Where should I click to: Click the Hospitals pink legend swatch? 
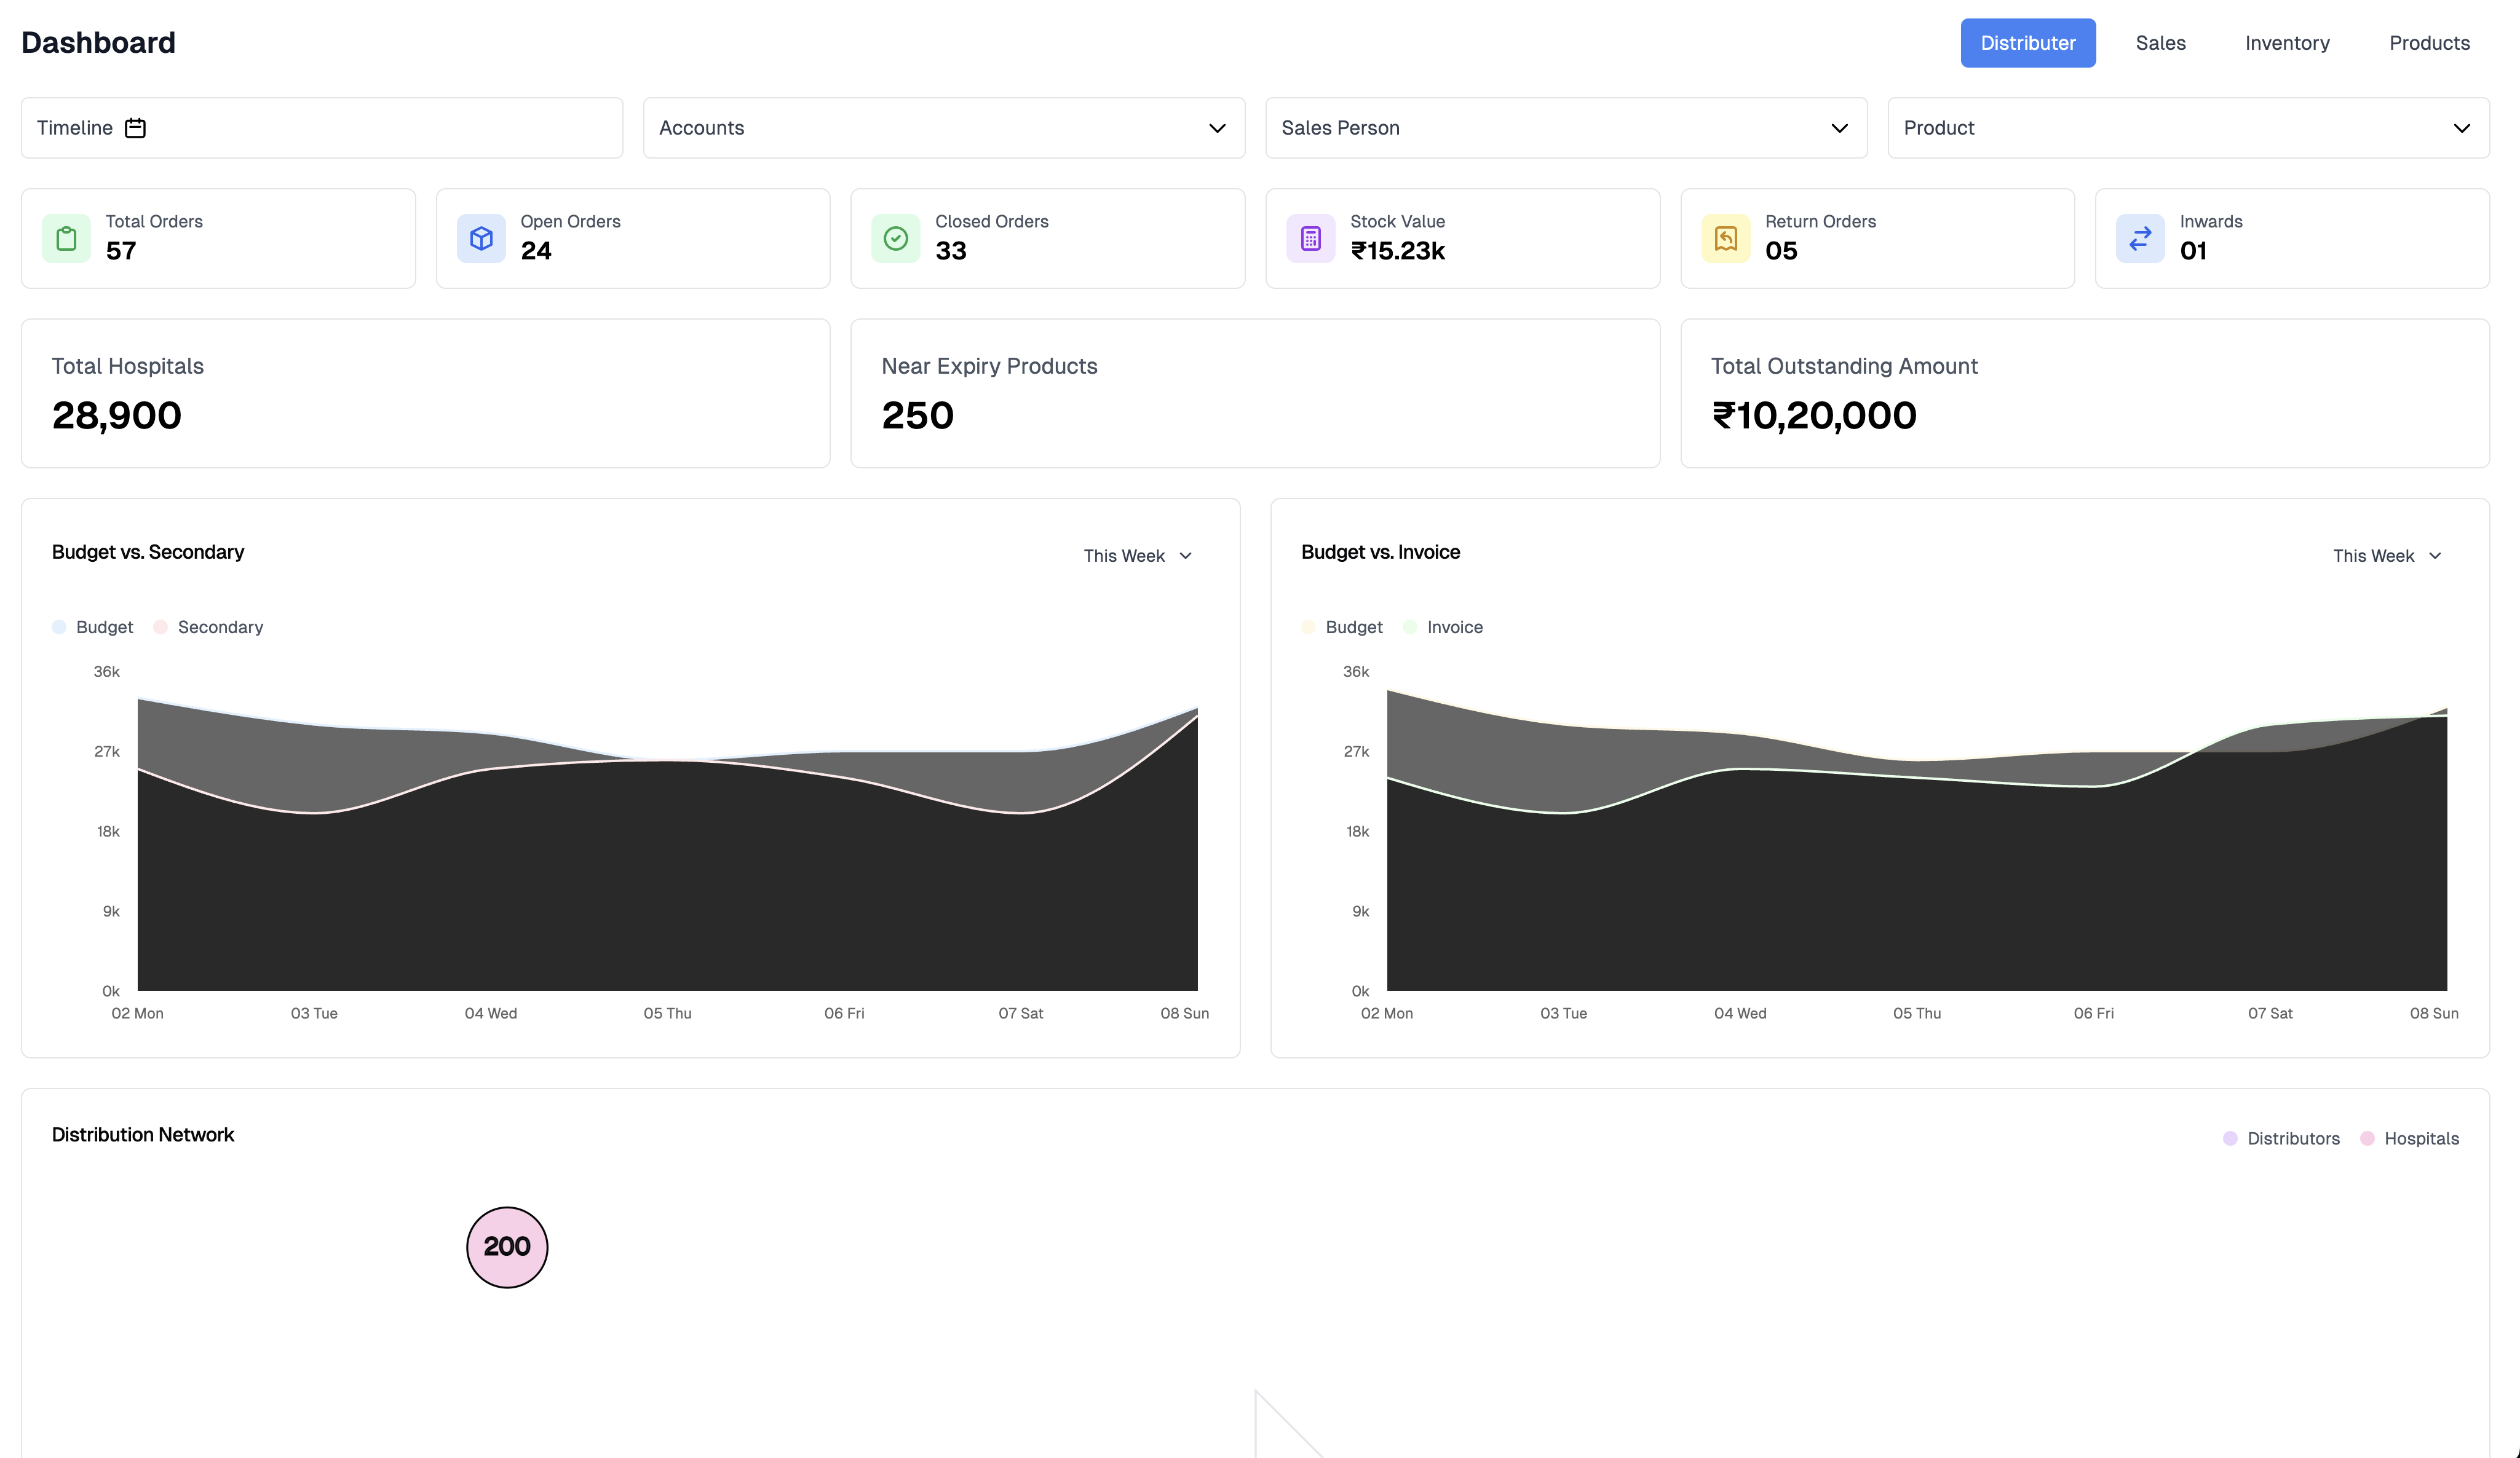pyautogui.click(x=2367, y=1138)
